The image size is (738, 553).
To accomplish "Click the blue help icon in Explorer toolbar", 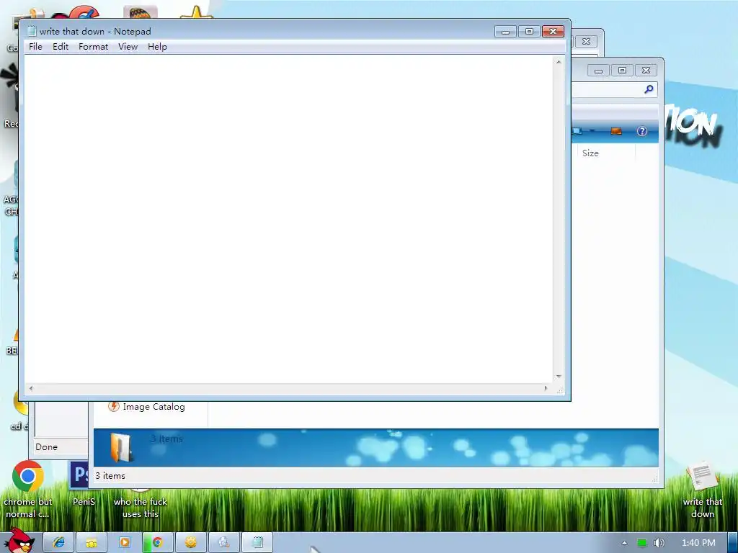I will tap(642, 131).
